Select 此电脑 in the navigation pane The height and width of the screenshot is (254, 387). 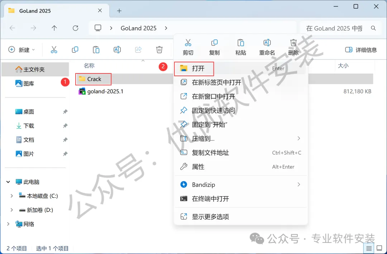click(27, 182)
